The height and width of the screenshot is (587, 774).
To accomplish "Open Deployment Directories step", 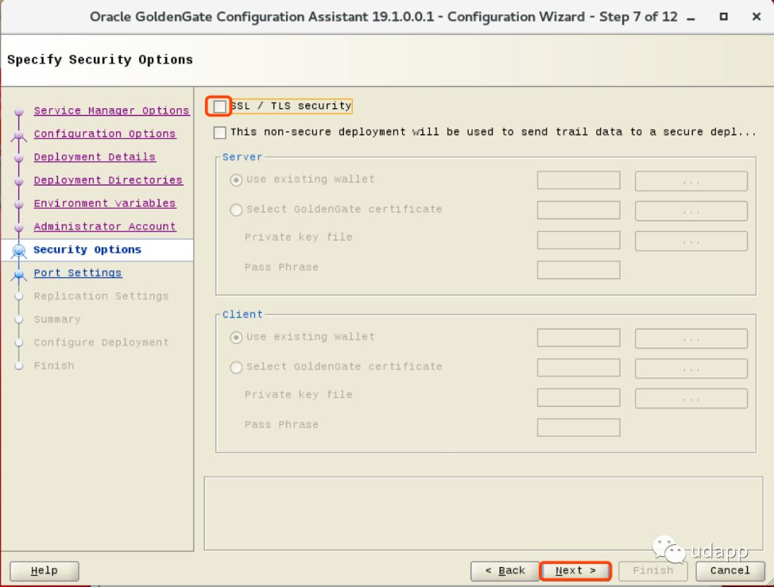I will [x=108, y=180].
